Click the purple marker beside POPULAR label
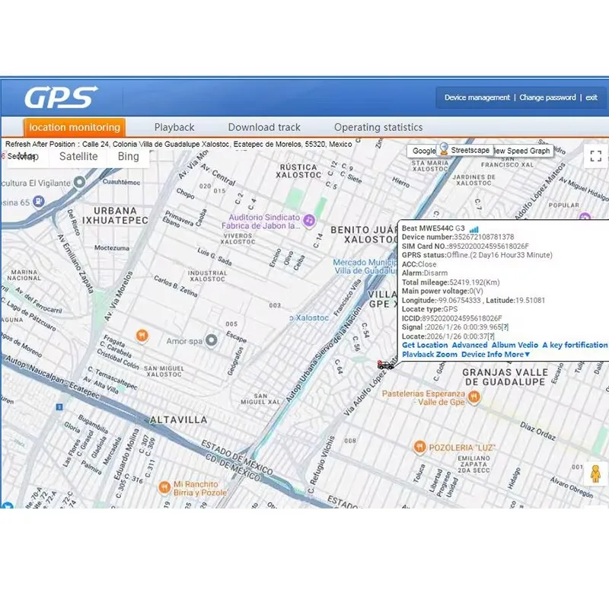The height and width of the screenshot is (609, 609). (x=585, y=217)
